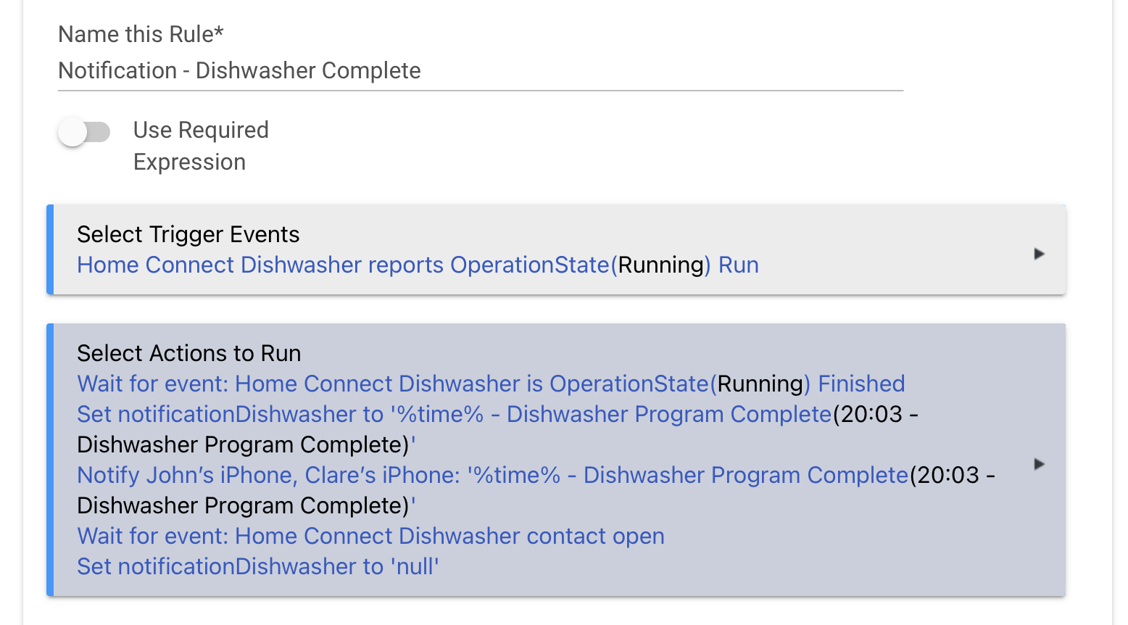The width and height of the screenshot is (1128, 625).
Task: Click the Use Required Expression label
Action: coord(201,146)
